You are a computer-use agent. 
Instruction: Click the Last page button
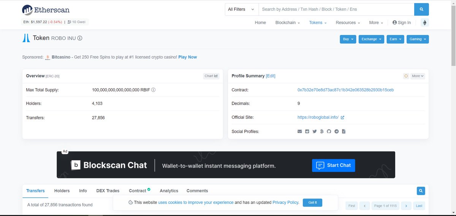coord(419,206)
